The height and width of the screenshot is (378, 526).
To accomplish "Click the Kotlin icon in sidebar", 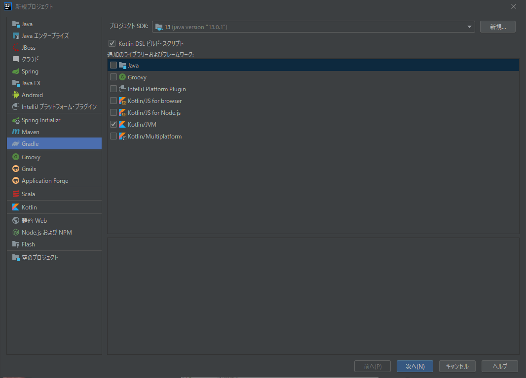I will click(x=16, y=207).
